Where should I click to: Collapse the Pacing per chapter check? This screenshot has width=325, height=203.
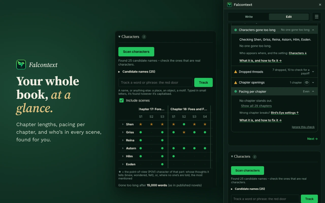(313, 92)
